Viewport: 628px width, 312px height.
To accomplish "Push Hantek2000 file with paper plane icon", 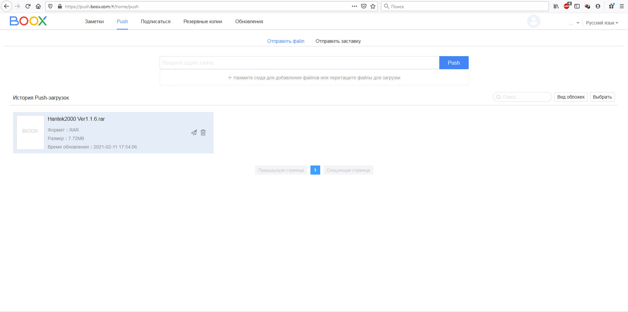I will point(194,133).
